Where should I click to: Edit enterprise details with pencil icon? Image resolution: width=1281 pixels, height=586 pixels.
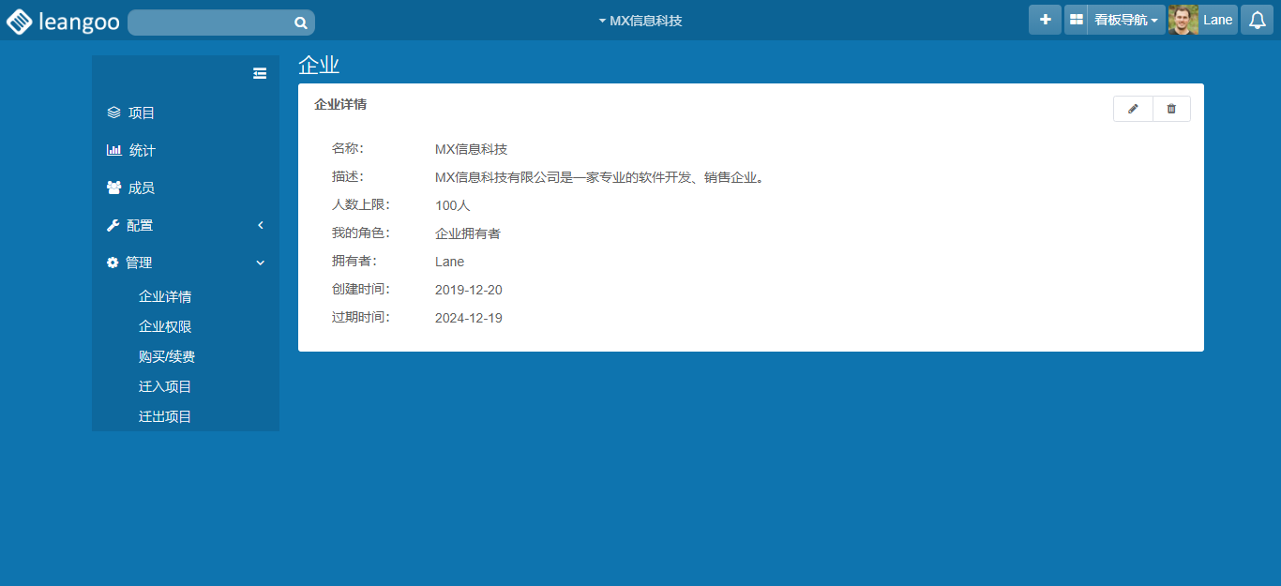(1133, 109)
